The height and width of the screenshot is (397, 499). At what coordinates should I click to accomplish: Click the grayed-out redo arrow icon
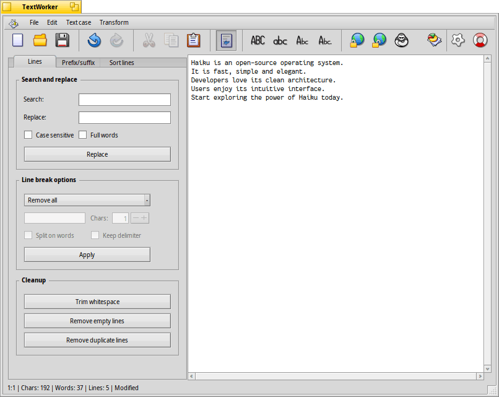click(x=116, y=40)
